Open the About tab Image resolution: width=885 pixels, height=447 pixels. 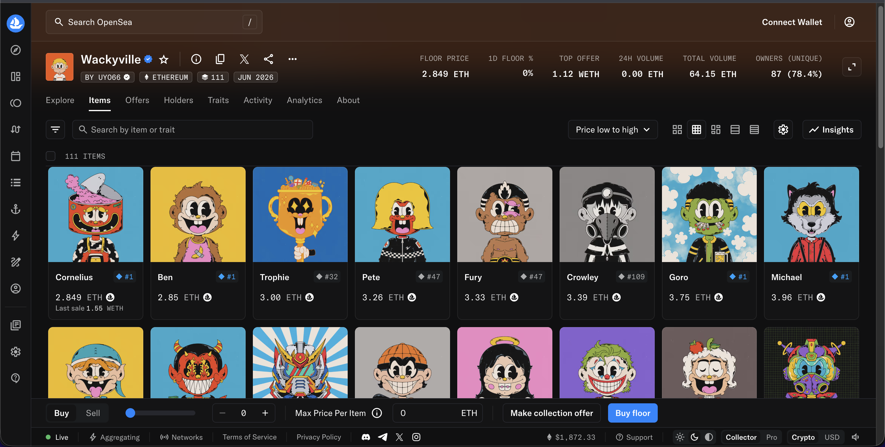348,100
